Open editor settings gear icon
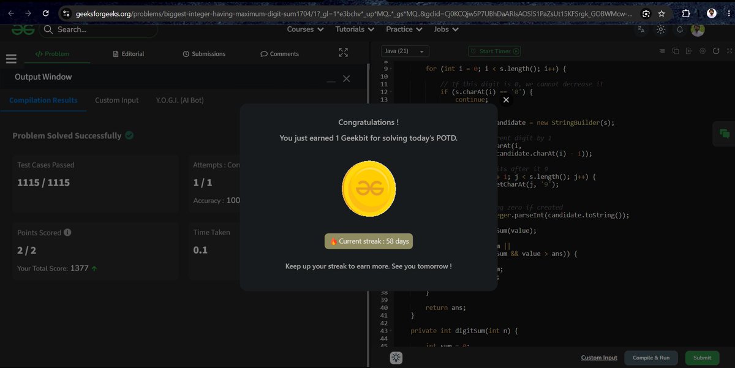The width and height of the screenshot is (735, 368). pos(703,51)
